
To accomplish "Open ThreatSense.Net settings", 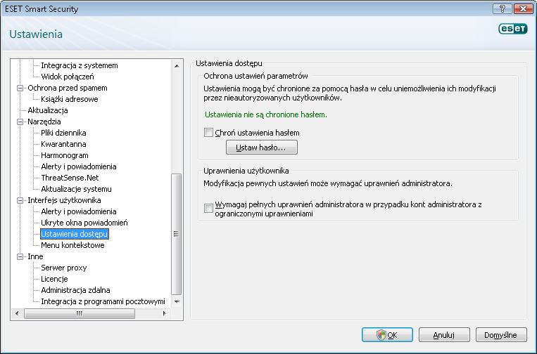I will pyautogui.click(x=70, y=178).
